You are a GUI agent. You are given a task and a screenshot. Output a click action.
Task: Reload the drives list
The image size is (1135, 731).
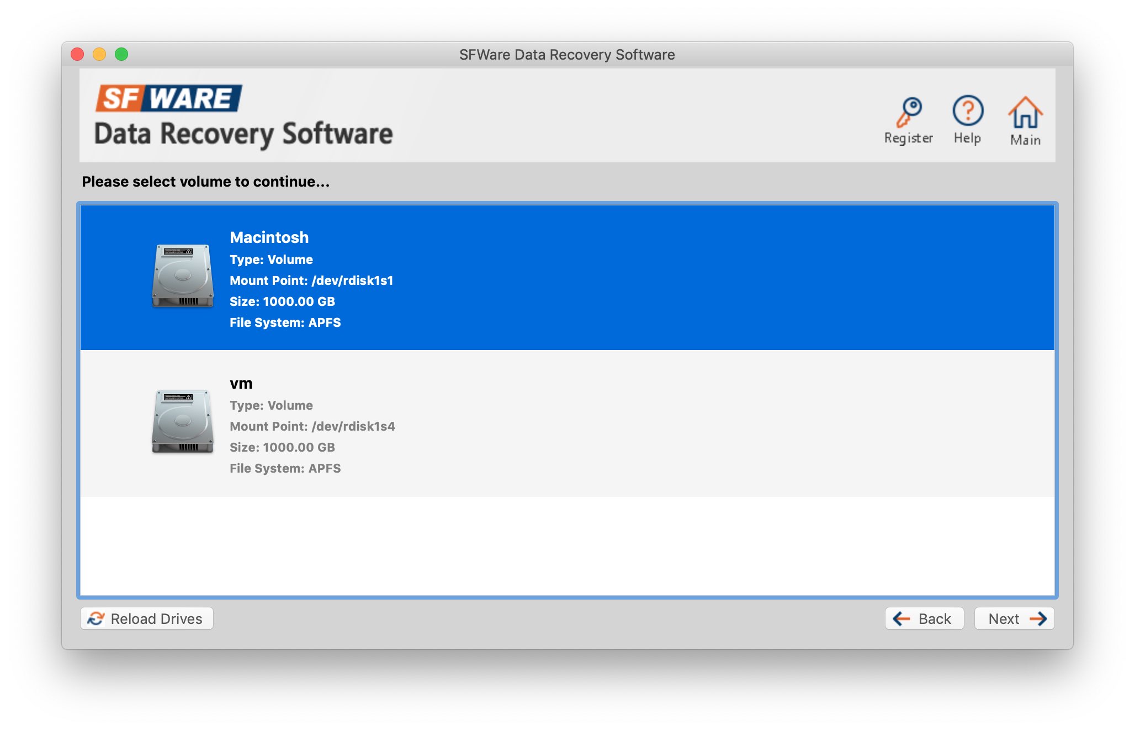[147, 618]
